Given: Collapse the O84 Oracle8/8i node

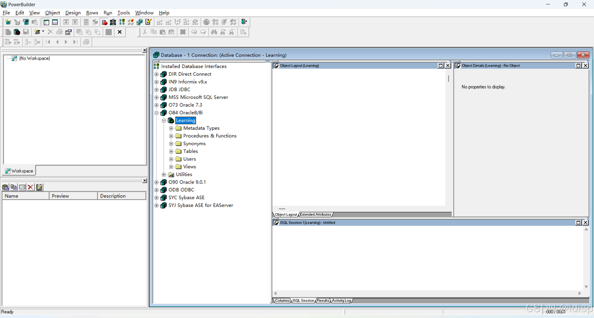Looking at the screenshot, I should coord(157,113).
